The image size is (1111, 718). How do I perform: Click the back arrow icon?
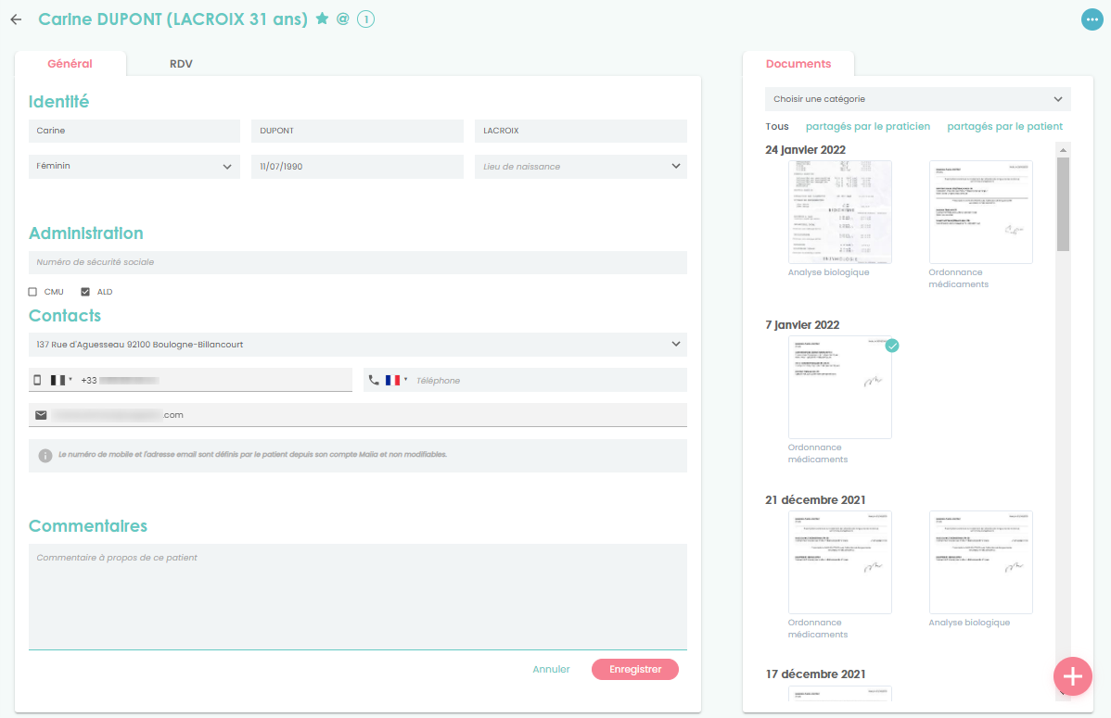pos(16,19)
